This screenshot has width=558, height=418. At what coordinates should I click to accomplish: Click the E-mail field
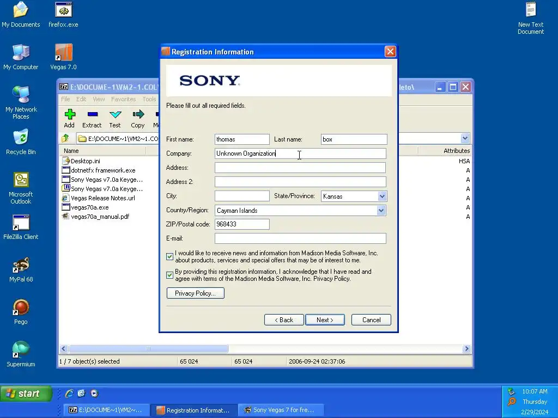coord(300,238)
